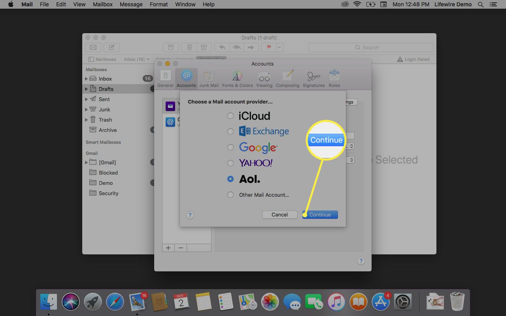This screenshot has width=506, height=316.
Task: Open help for account provider dialog
Action: tap(190, 215)
